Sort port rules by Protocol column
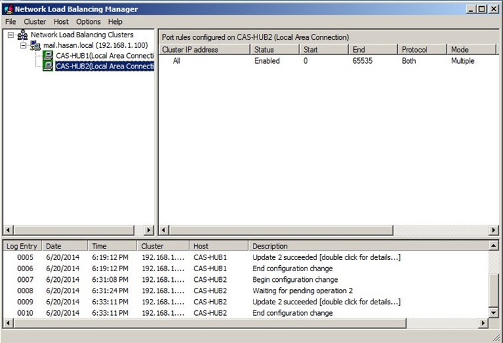The width and height of the screenshot is (503, 343). [x=422, y=50]
